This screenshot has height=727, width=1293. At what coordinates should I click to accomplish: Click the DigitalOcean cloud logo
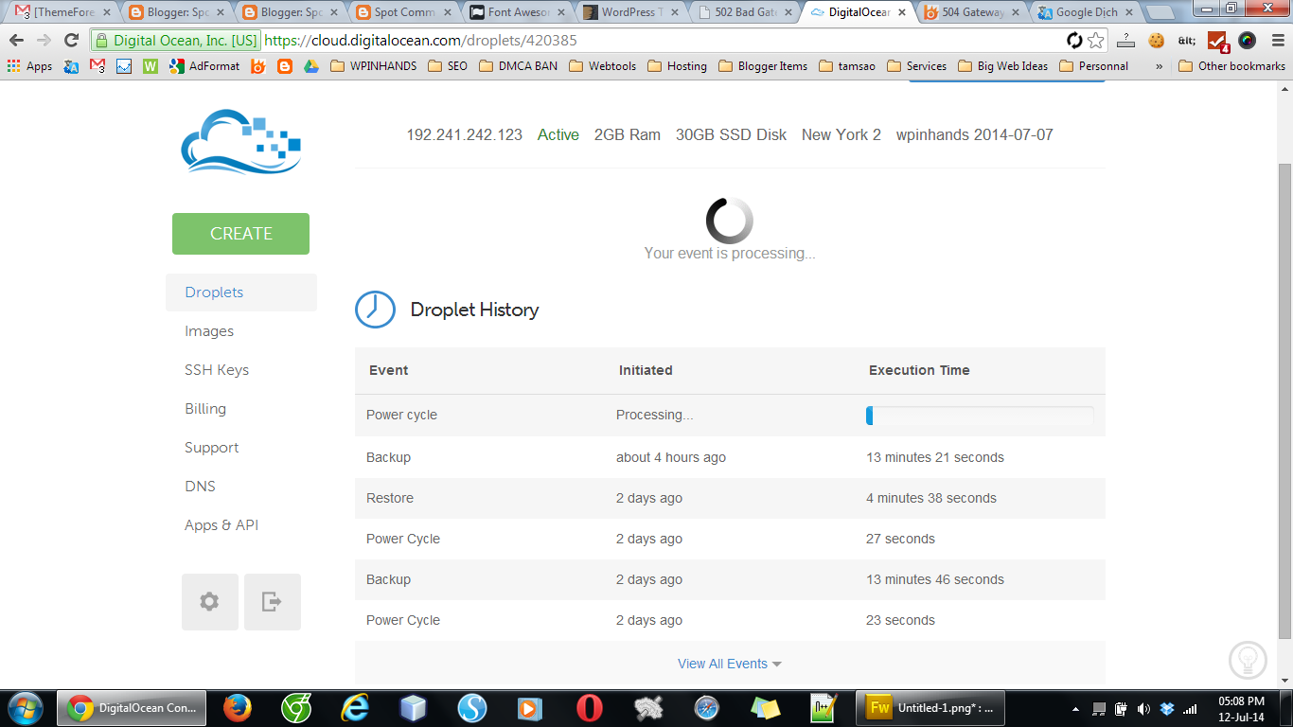[x=240, y=141]
